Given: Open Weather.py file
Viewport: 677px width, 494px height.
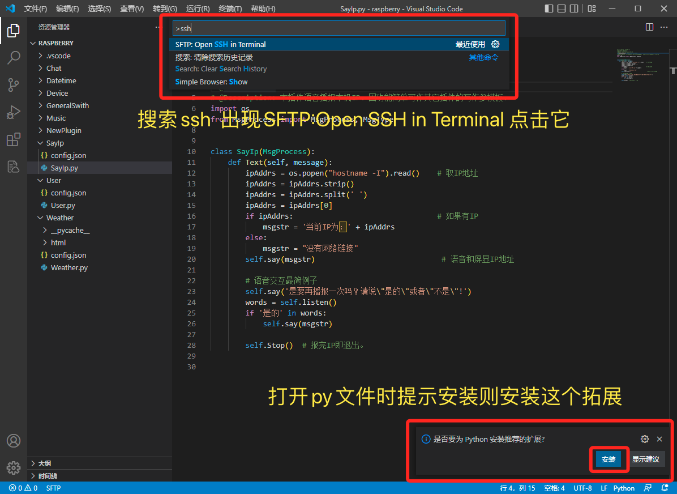Looking at the screenshot, I should tap(99, 267).
